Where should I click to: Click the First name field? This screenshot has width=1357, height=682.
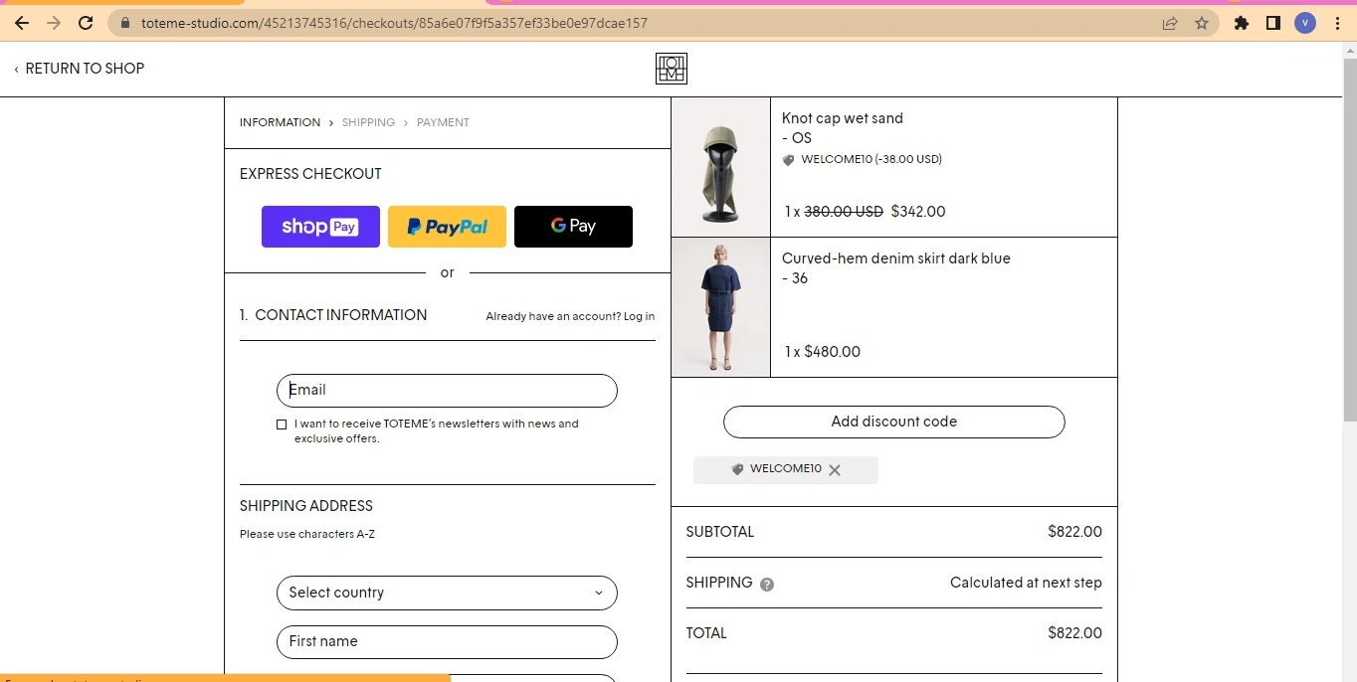(x=447, y=642)
